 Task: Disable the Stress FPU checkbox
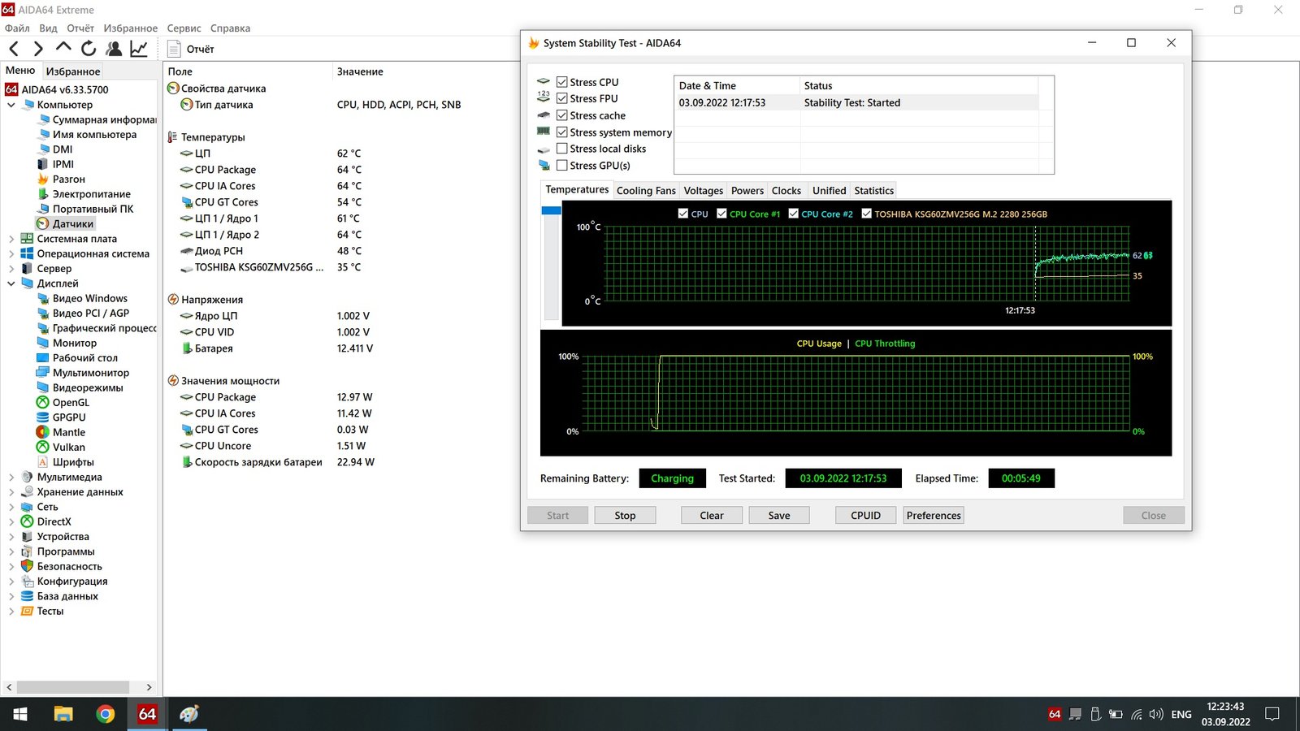(561, 98)
